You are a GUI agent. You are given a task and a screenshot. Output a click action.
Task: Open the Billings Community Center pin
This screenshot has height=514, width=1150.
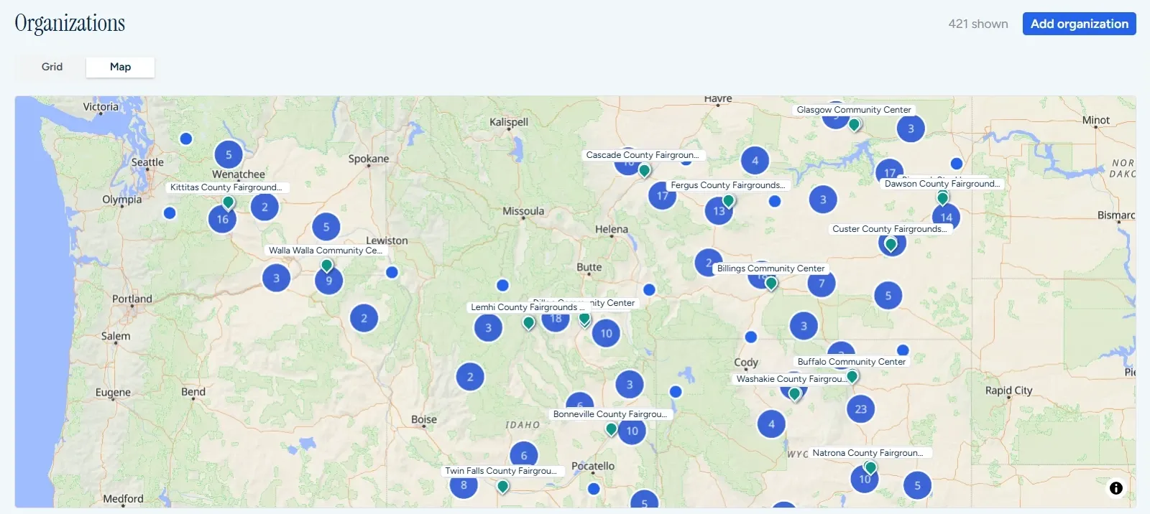point(771,283)
